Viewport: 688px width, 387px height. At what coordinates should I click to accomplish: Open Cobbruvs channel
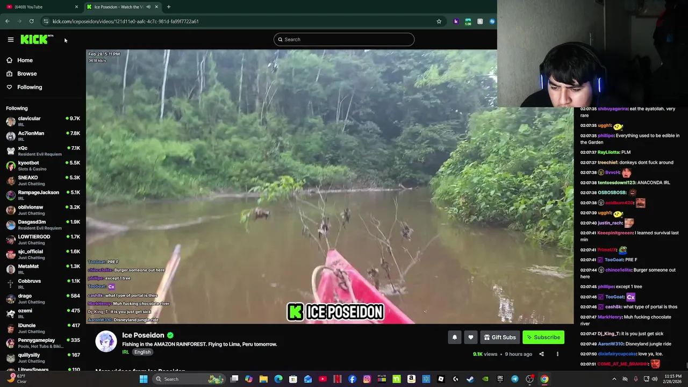[43, 284]
